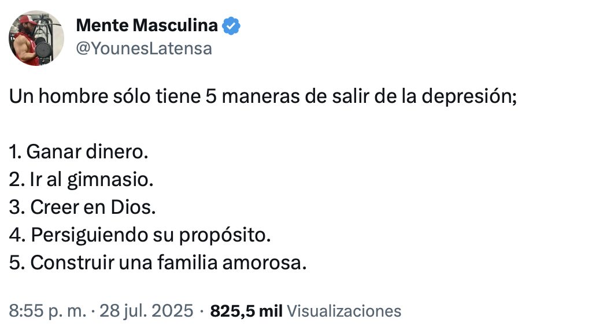Select the line '1. Ganar dinero.'
614x334 pixels.
(x=78, y=151)
